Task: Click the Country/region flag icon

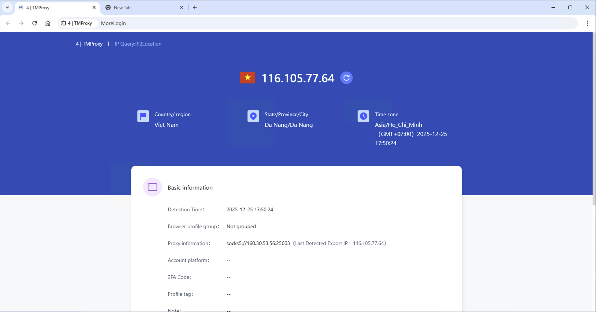Action: click(143, 116)
